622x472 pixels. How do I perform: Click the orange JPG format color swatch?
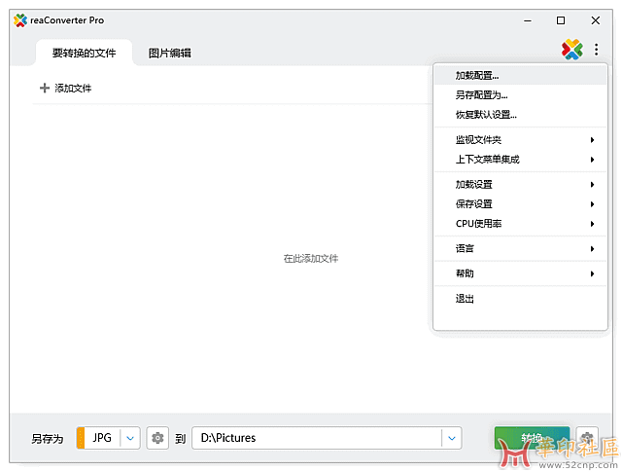tap(81, 438)
